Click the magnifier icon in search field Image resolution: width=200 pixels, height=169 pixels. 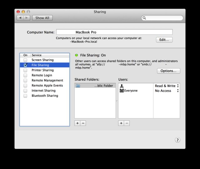click(x=144, y=18)
